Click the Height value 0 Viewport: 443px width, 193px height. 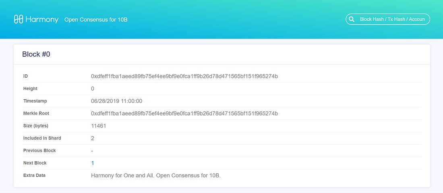[93, 88]
